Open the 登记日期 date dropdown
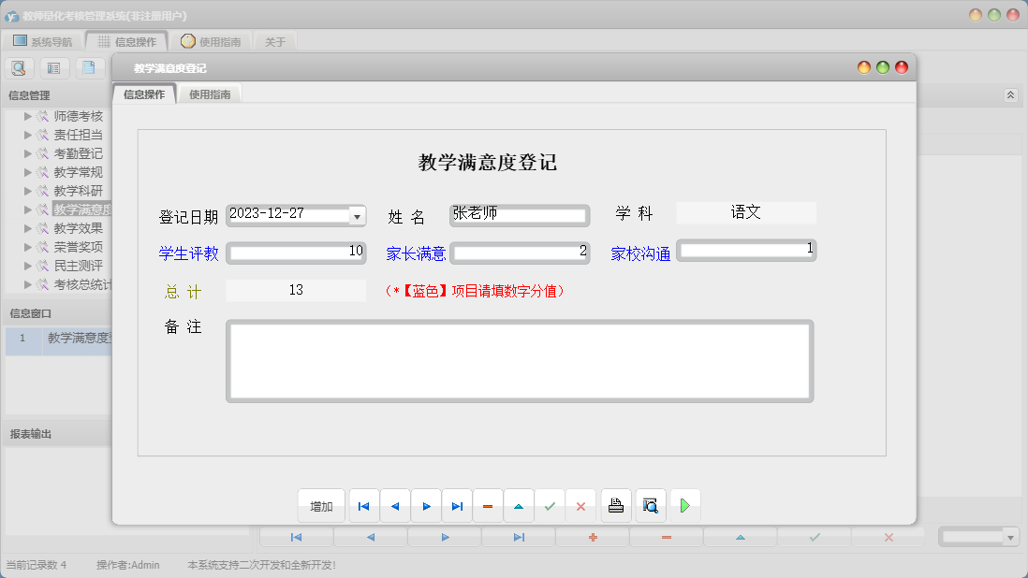The image size is (1028, 578). pos(357,215)
